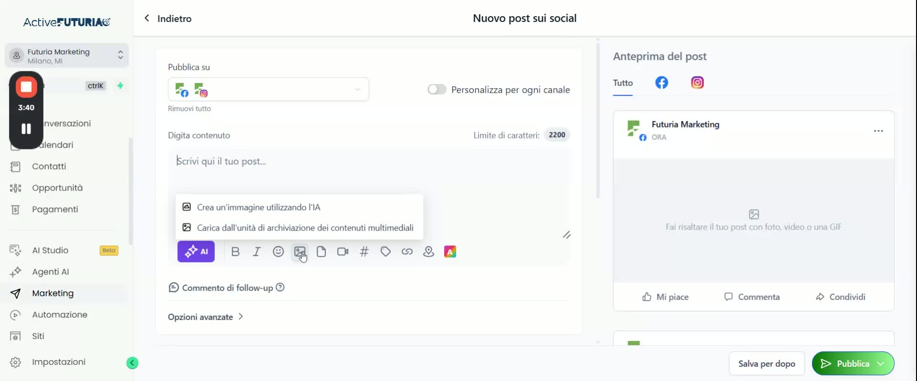The image size is (917, 381).
Task: Open the Pubblica button dropdown arrow
Action: (881, 364)
